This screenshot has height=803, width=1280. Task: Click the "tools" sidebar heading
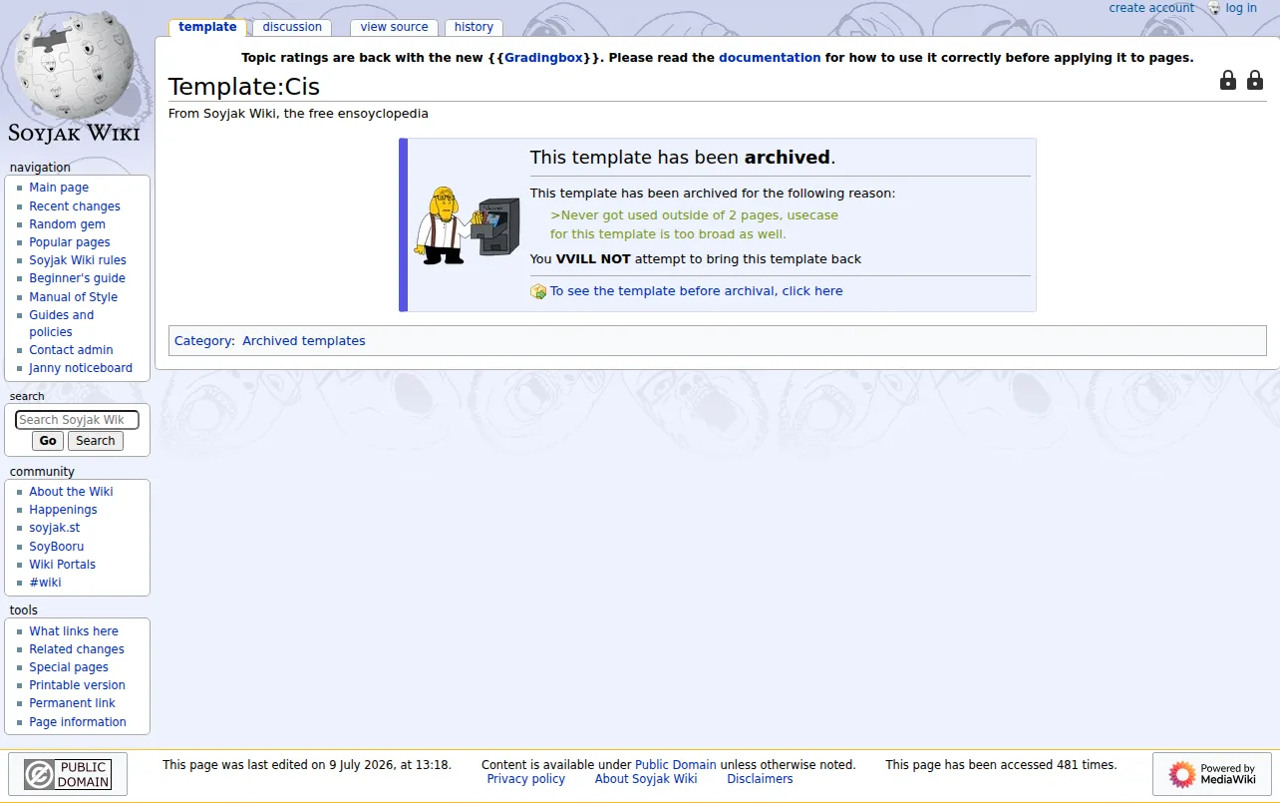[24, 610]
